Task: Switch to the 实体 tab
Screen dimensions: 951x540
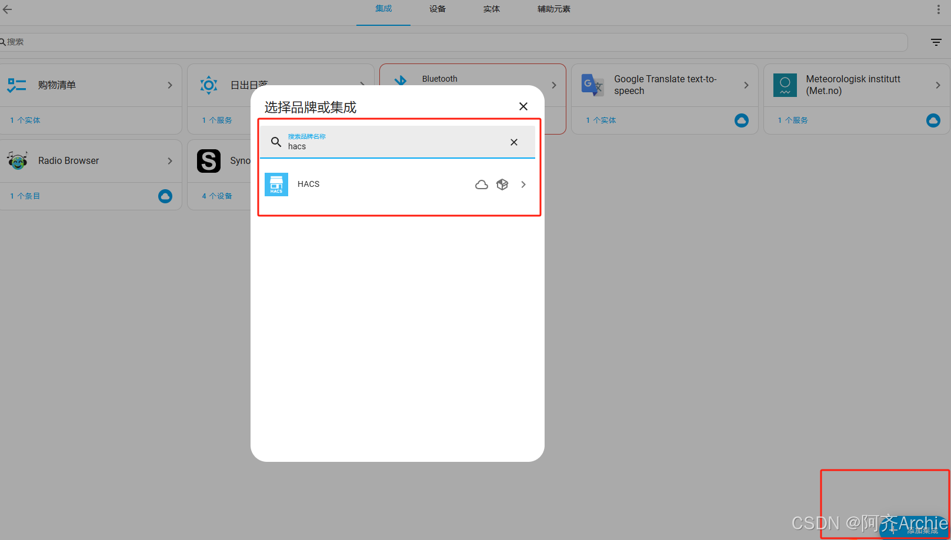Action: [492, 9]
